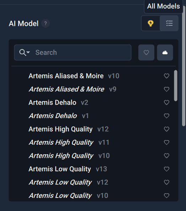Favorite Artemis Aliased & Moire v10
This screenshot has width=186, height=211.
[166, 76]
